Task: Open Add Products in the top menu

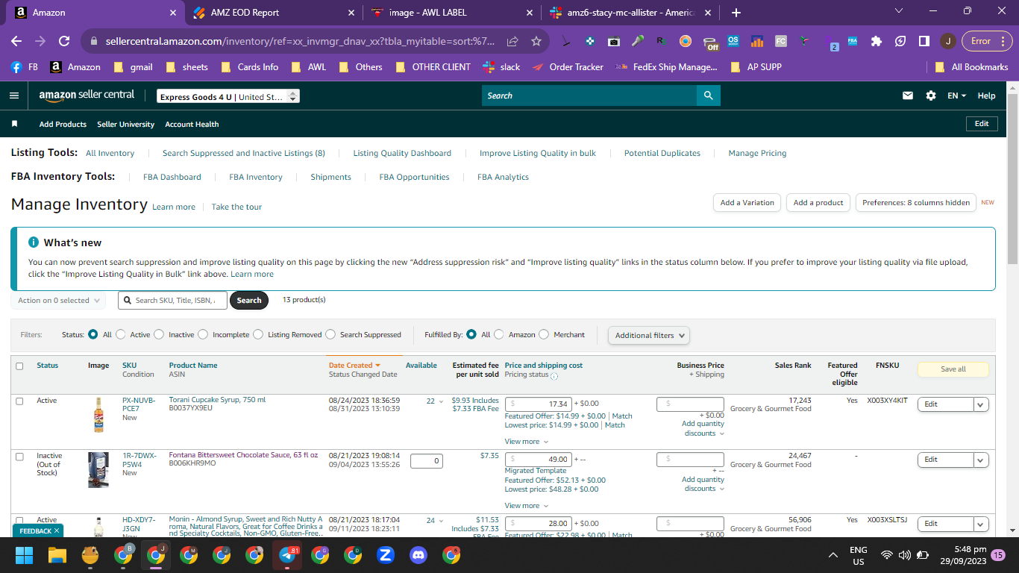Action: (x=63, y=124)
